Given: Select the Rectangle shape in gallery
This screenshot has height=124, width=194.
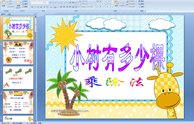Looking at the screenshot, I should pos(108,1).
